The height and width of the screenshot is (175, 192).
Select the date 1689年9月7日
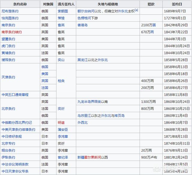(x=175, y=11)
